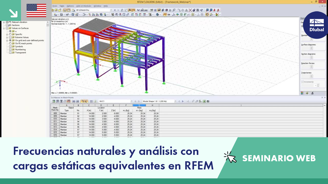Open the Add-on Modules menu
328x184 pixels.
click(x=84, y=6)
